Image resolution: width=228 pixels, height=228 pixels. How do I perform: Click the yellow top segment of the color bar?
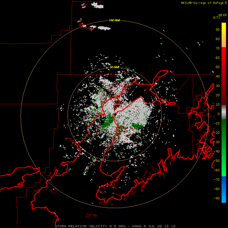click(x=224, y=35)
